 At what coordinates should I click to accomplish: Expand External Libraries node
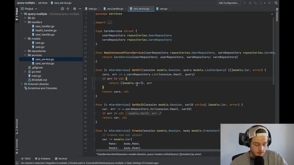tap(22, 84)
